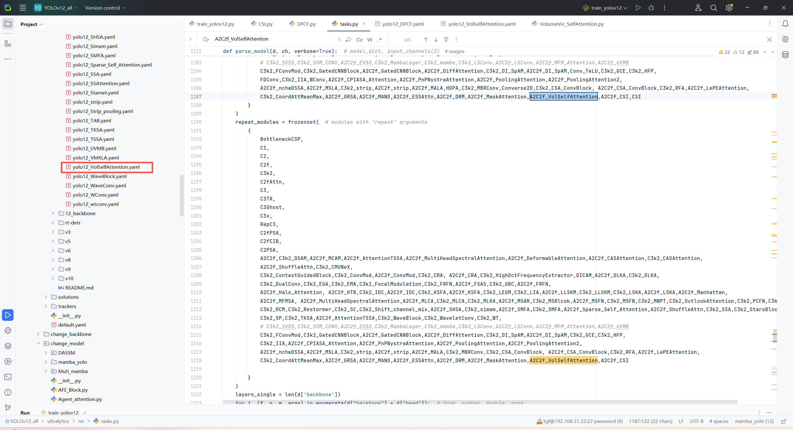
Task: Expand the 12_backbone folder
Action: [x=53, y=213]
